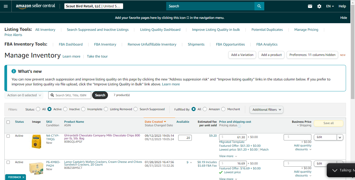The width and height of the screenshot is (355, 180).
Task: Open messages via envelope icon
Action: [x=310, y=6]
